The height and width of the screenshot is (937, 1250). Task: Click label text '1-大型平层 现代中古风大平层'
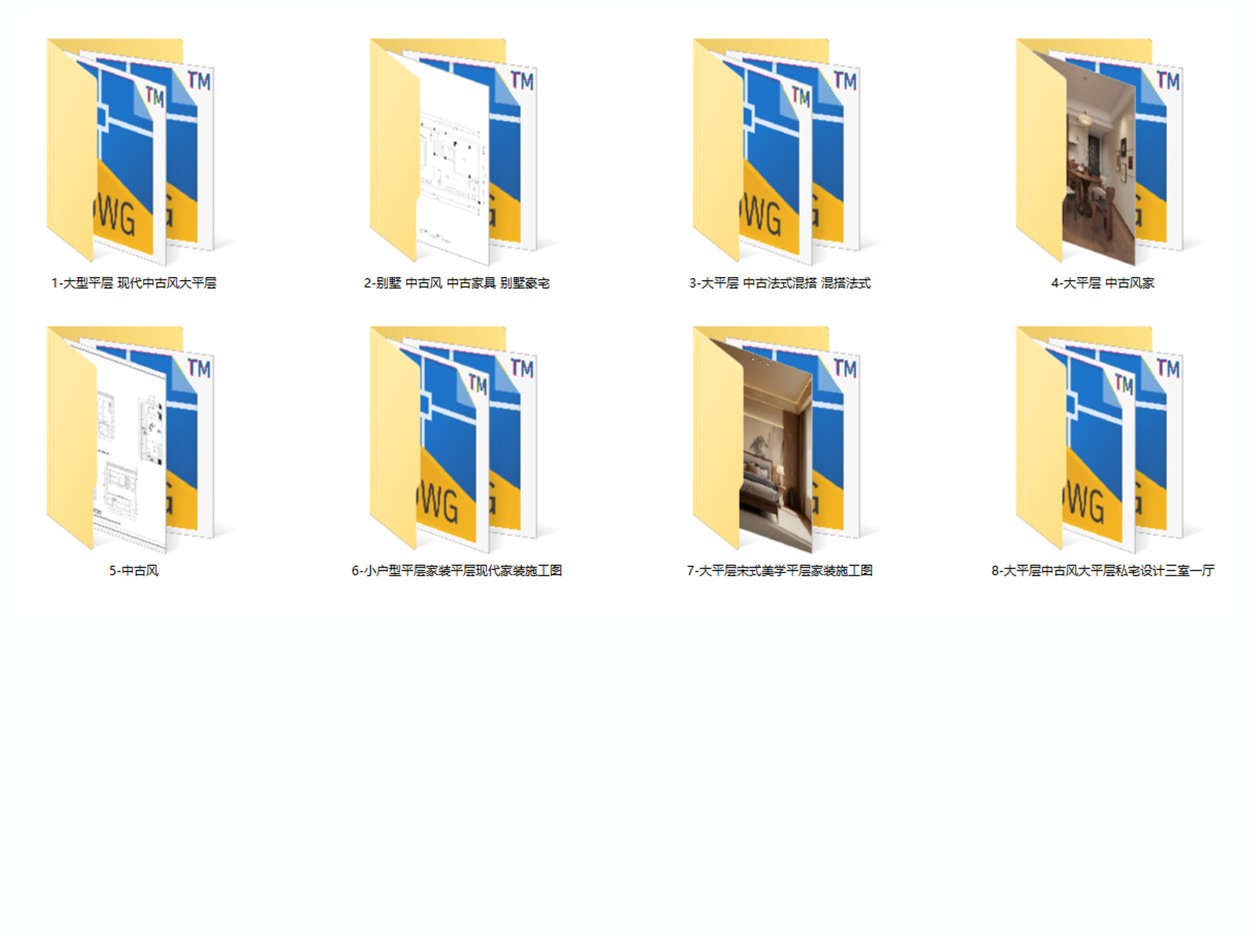134,283
